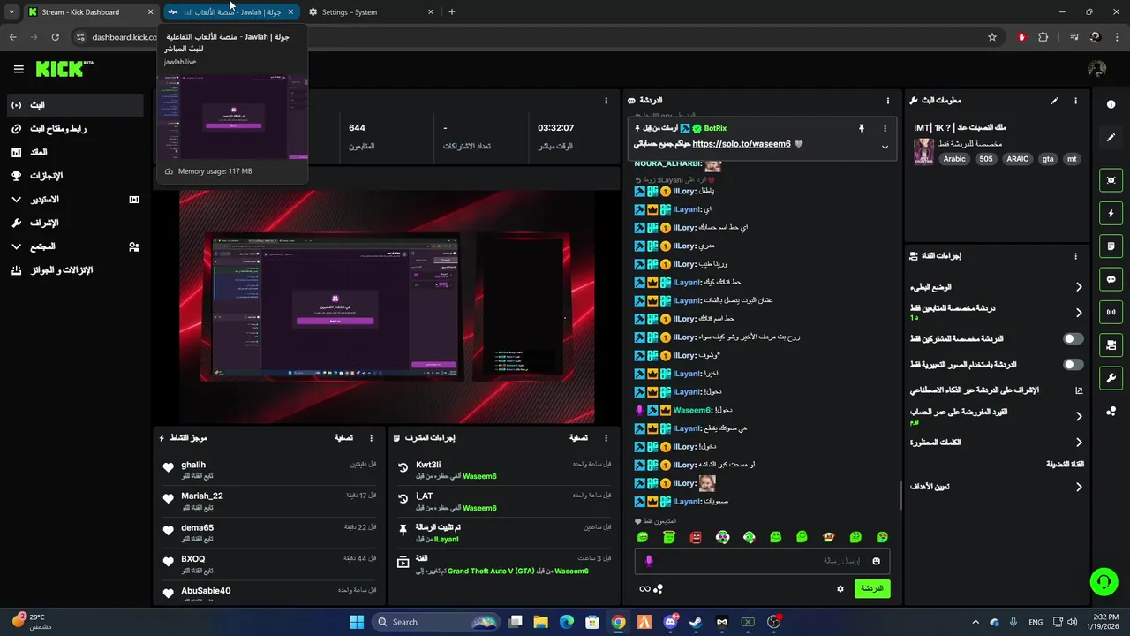
Task: Open Discord from the taskbar
Action: tap(671, 622)
